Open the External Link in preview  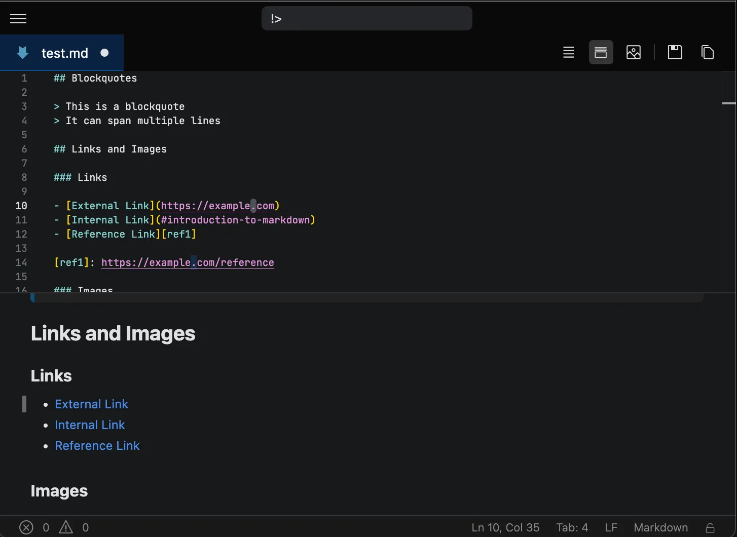(91, 404)
